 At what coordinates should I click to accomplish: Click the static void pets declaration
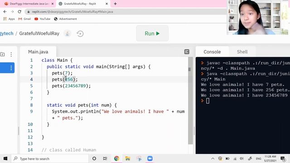click(82, 105)
